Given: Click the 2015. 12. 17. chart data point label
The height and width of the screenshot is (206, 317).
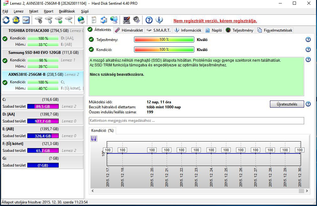Looking at the screenshot, I should click(x=108, y=150).
